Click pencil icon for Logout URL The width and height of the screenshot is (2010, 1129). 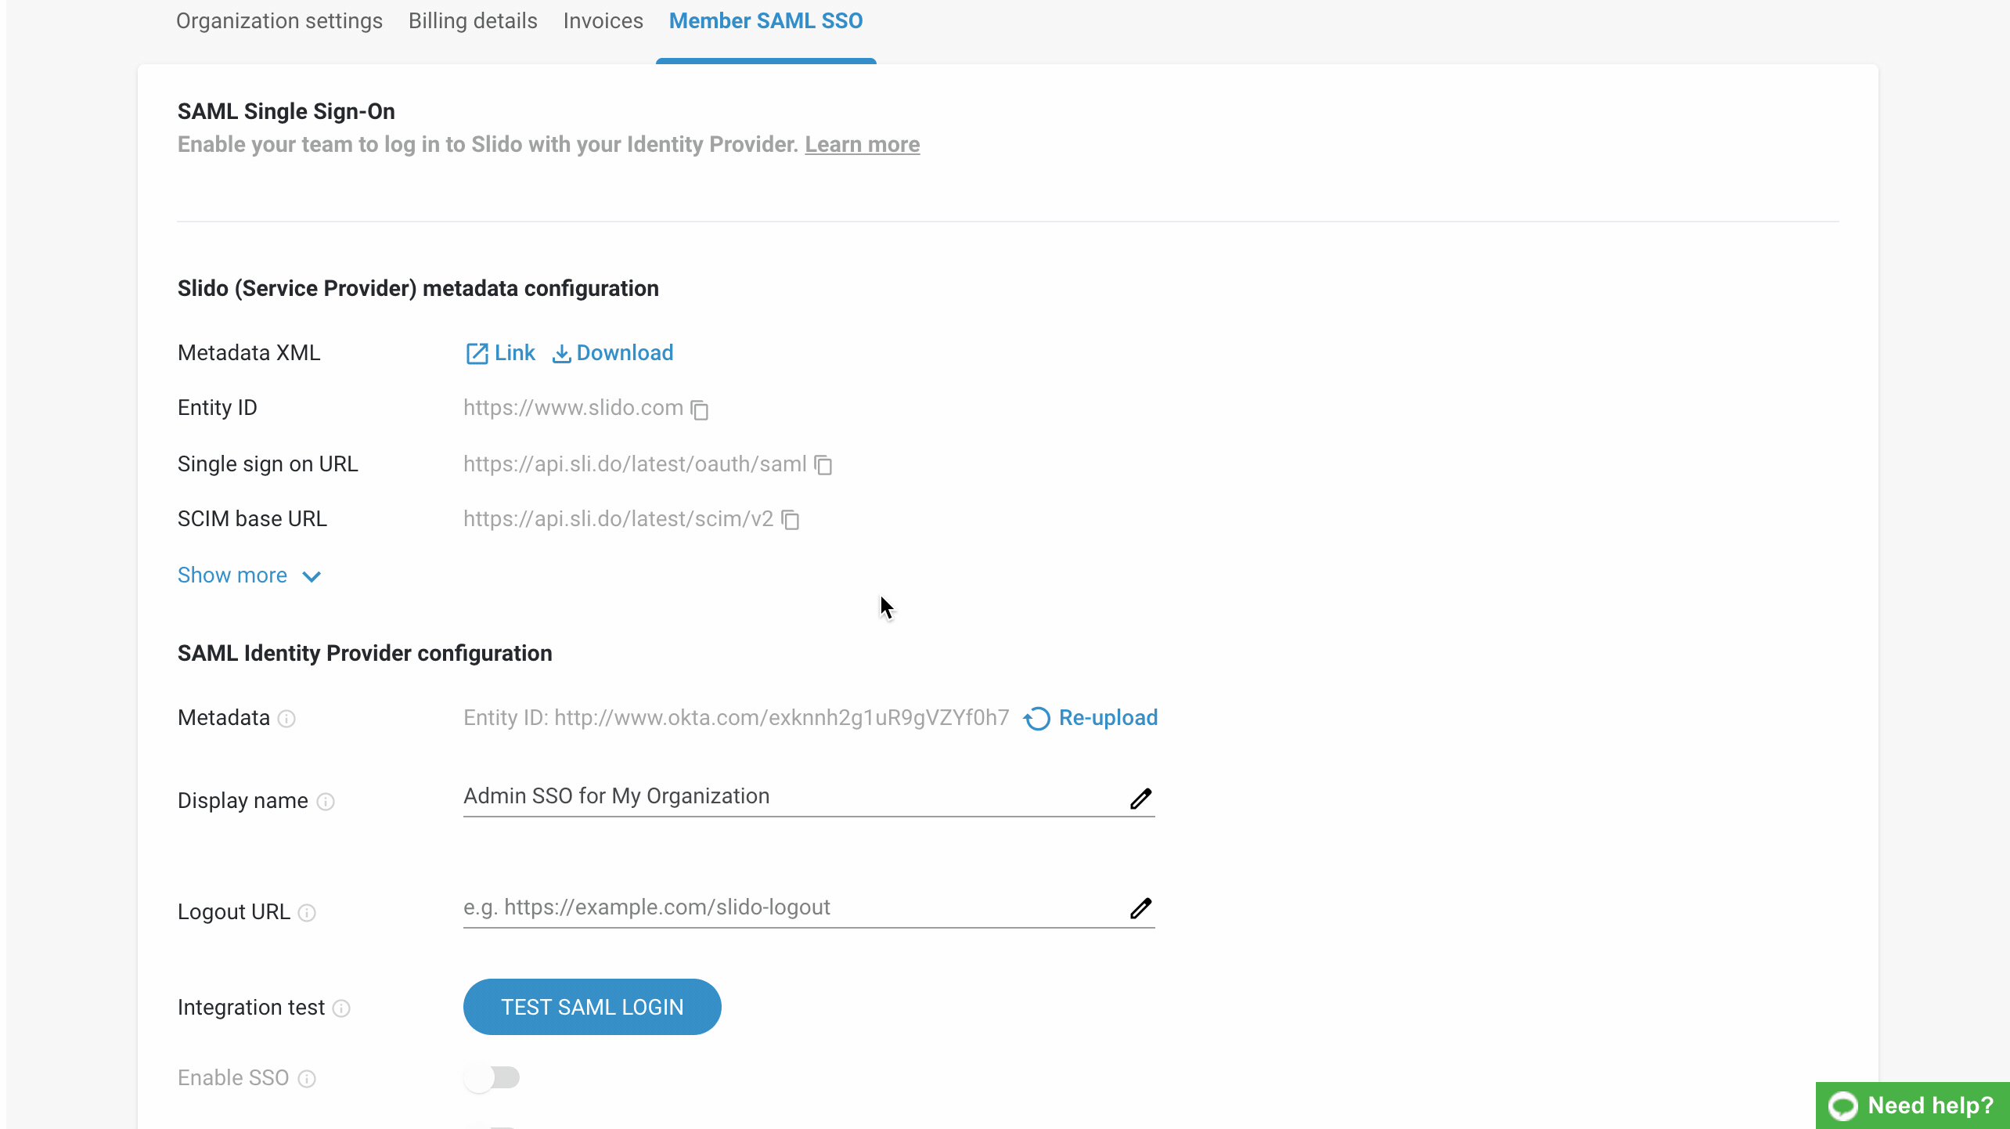click(x=1140, y=908)
